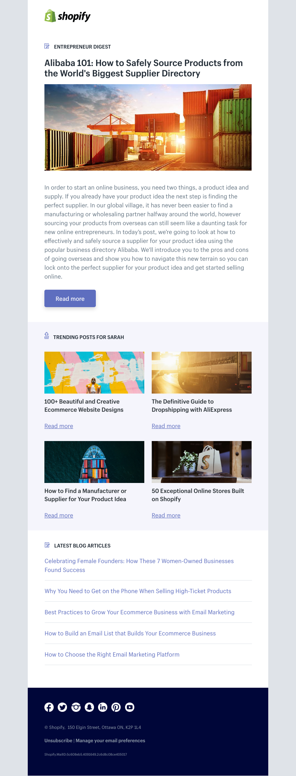Image resolution: width=296 pixels, height=776 pixels.
Task: Read more under Ecommerce Website Designs
Action: 59,426
